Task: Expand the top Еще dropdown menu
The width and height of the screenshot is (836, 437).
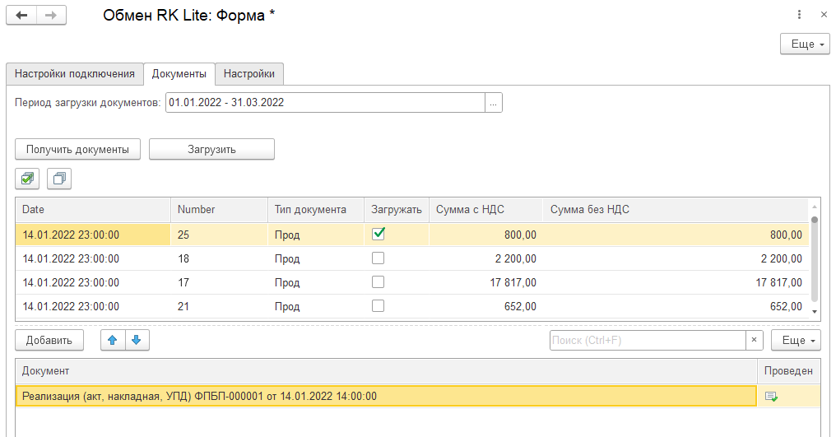Action: pos(804,44)
